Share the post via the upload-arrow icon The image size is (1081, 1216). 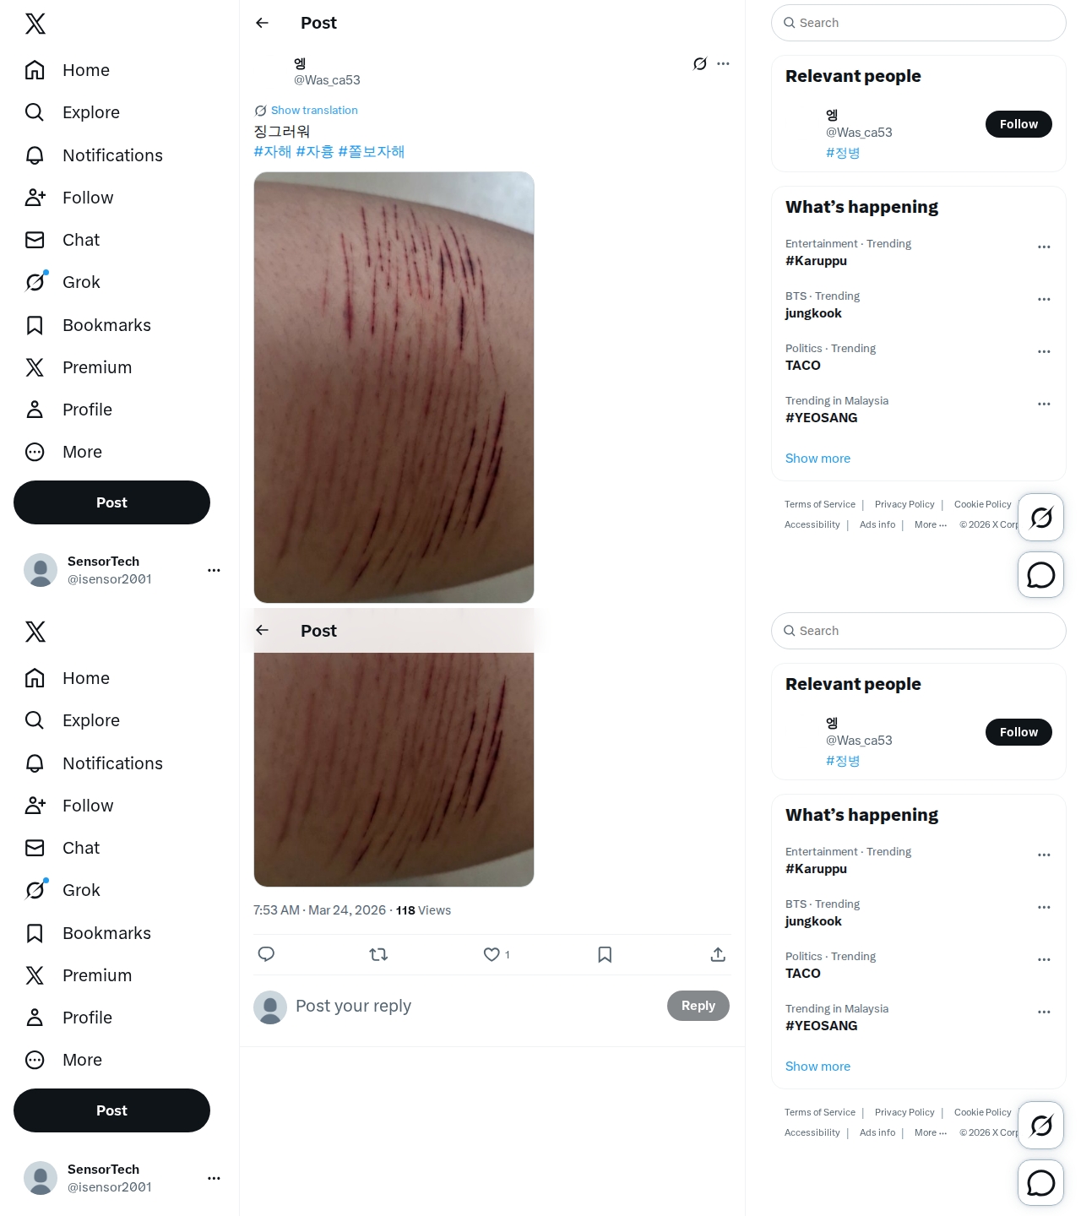(718, 954)
